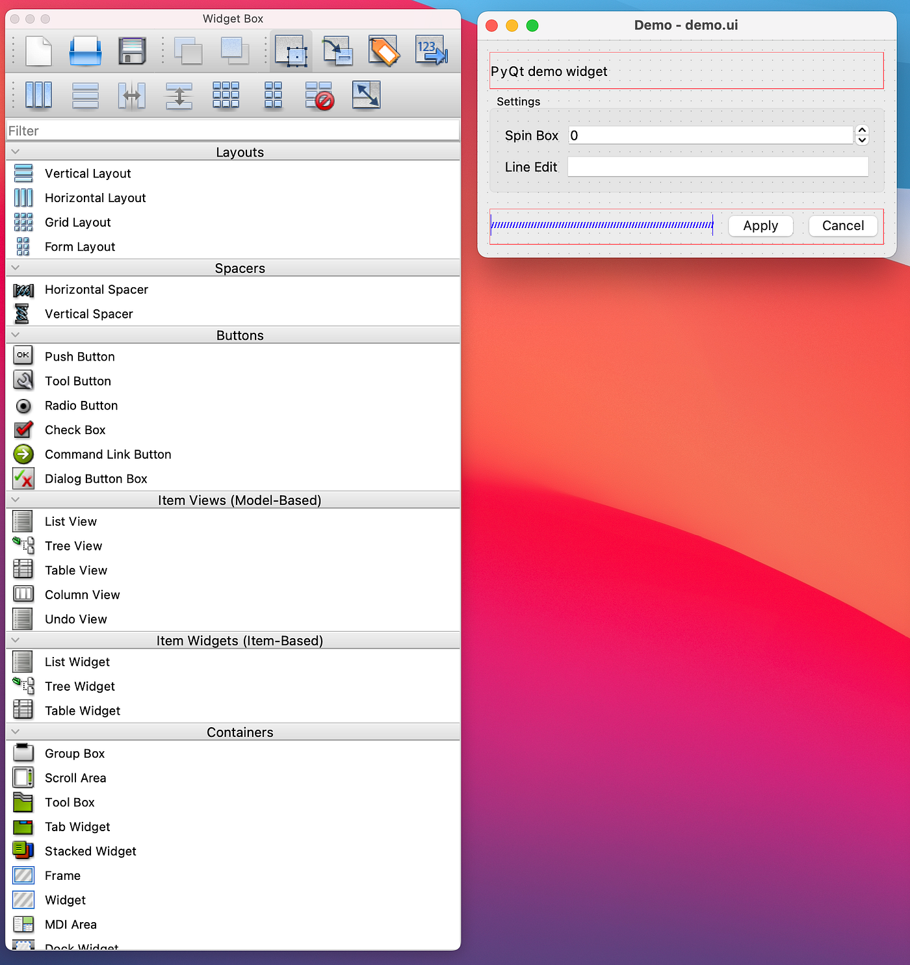Create a new form
The image size is (910, 965).
(x=37, y=51)
